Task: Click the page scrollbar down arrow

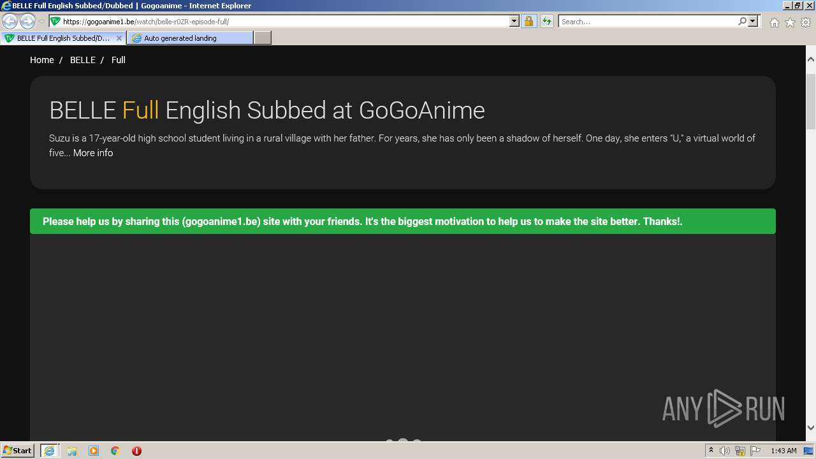Action: coord(811,428)
